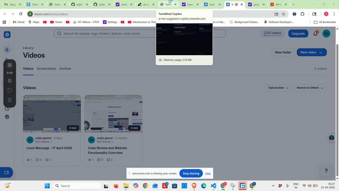This screenshot has width=339, height=191.
Task: Create a New folder
Action: tap(283, 52)
